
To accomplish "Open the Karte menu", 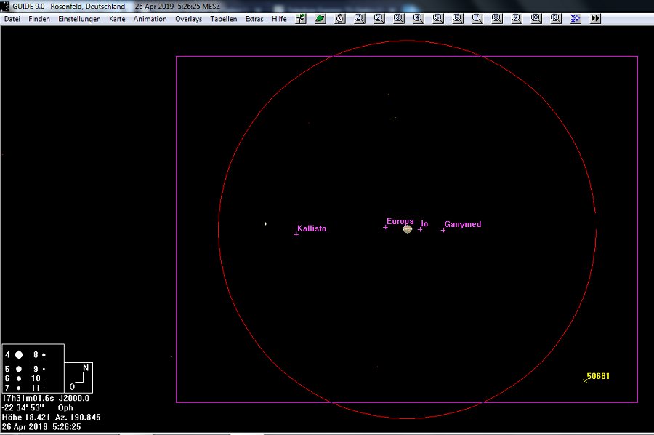I will pos(117,19).
